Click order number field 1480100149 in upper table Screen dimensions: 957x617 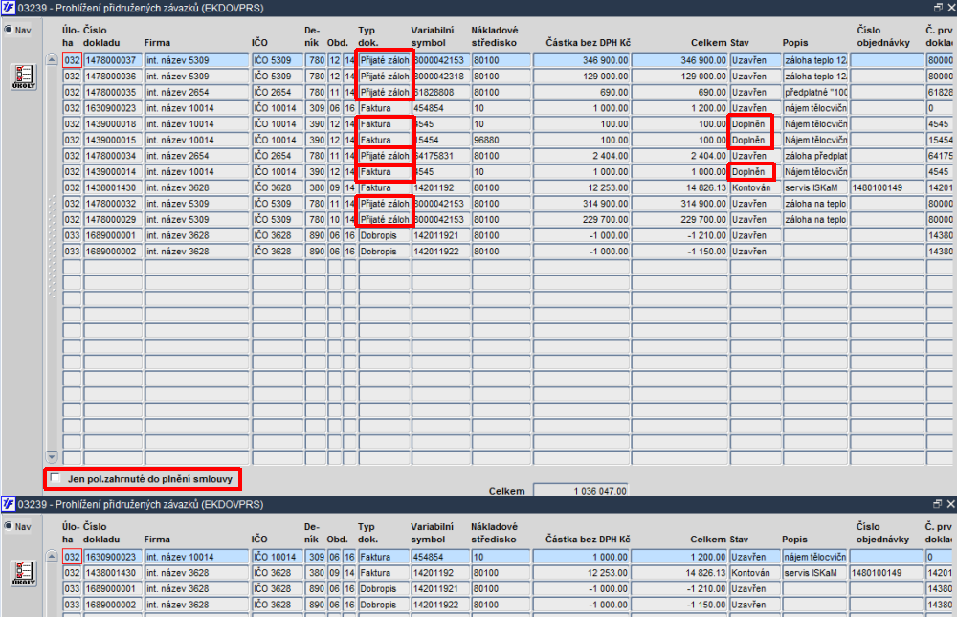tap(887, 187)
